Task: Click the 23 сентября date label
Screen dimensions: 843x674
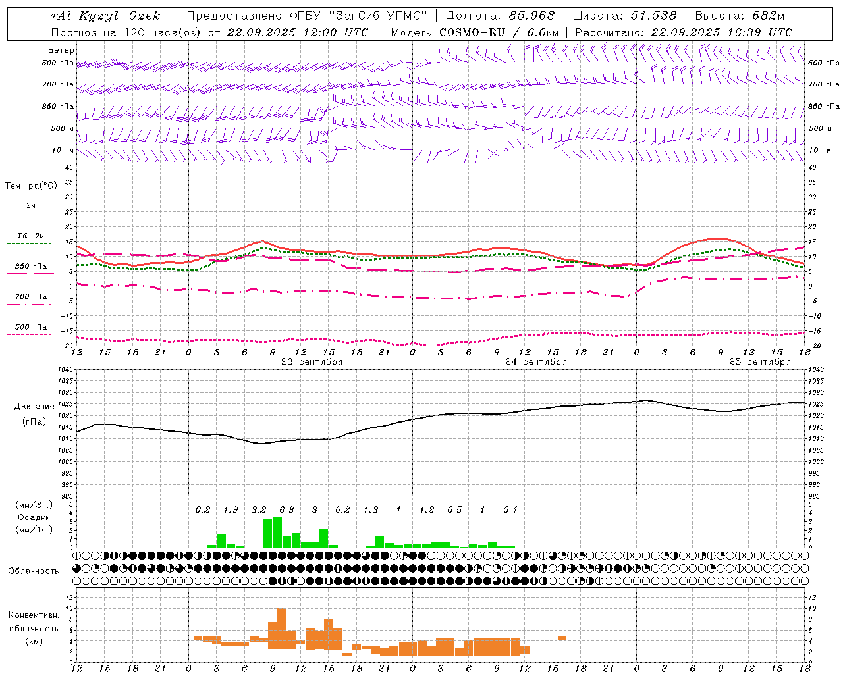Action: pos(312,362)
